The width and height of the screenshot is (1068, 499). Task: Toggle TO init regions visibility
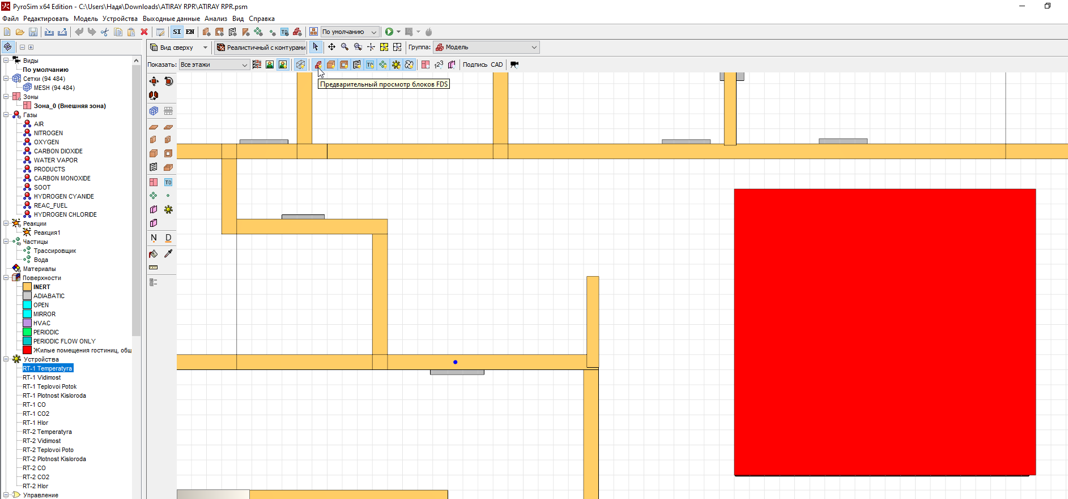(370, 64)
